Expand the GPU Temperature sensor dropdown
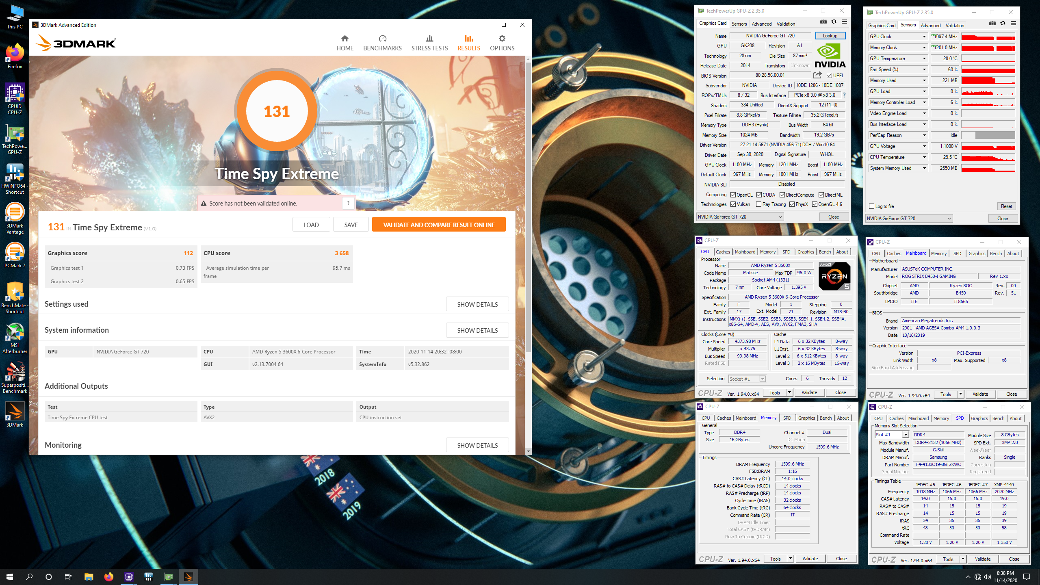 click(x=924, y=58)
